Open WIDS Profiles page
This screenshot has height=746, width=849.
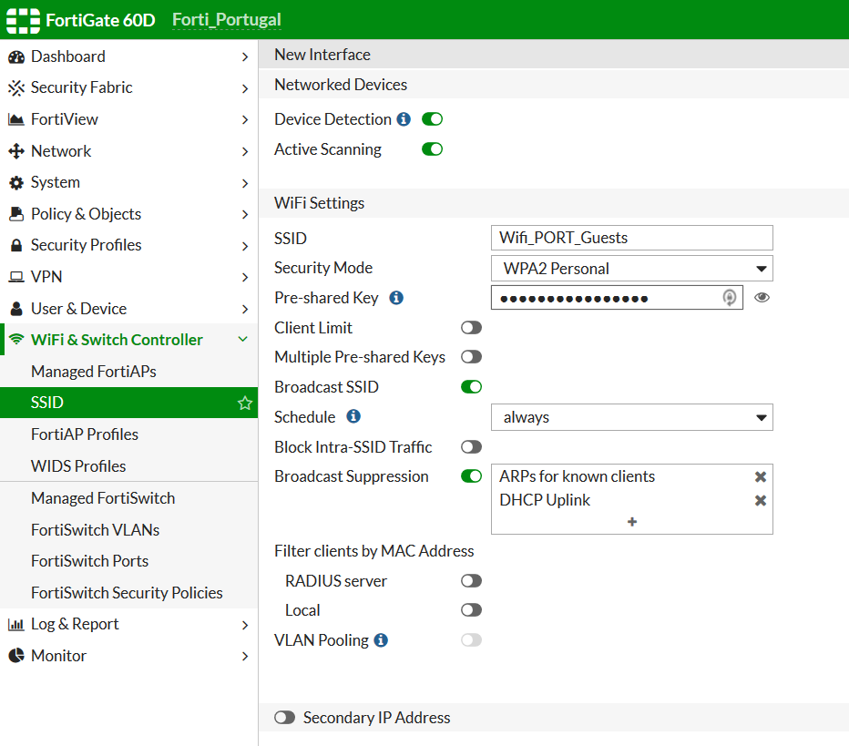tap(128, 466)
